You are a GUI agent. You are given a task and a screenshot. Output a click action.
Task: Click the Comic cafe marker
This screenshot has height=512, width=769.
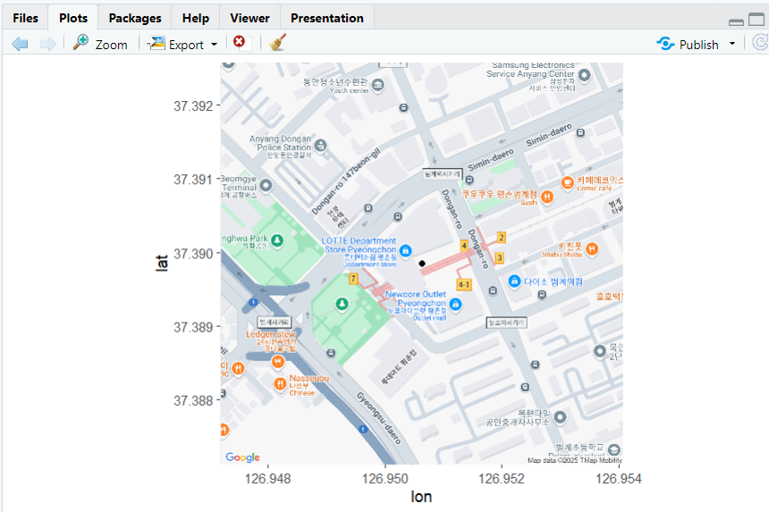coord(568,183)
